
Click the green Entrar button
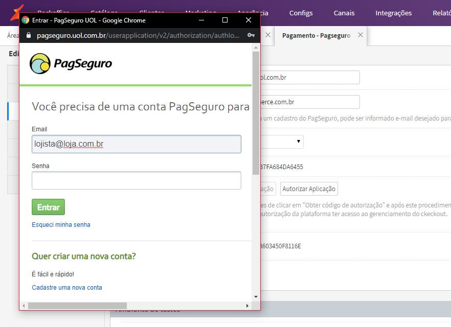tap(48, 207)
